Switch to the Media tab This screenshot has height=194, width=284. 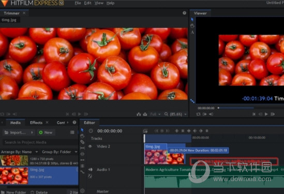pos(16,122)
